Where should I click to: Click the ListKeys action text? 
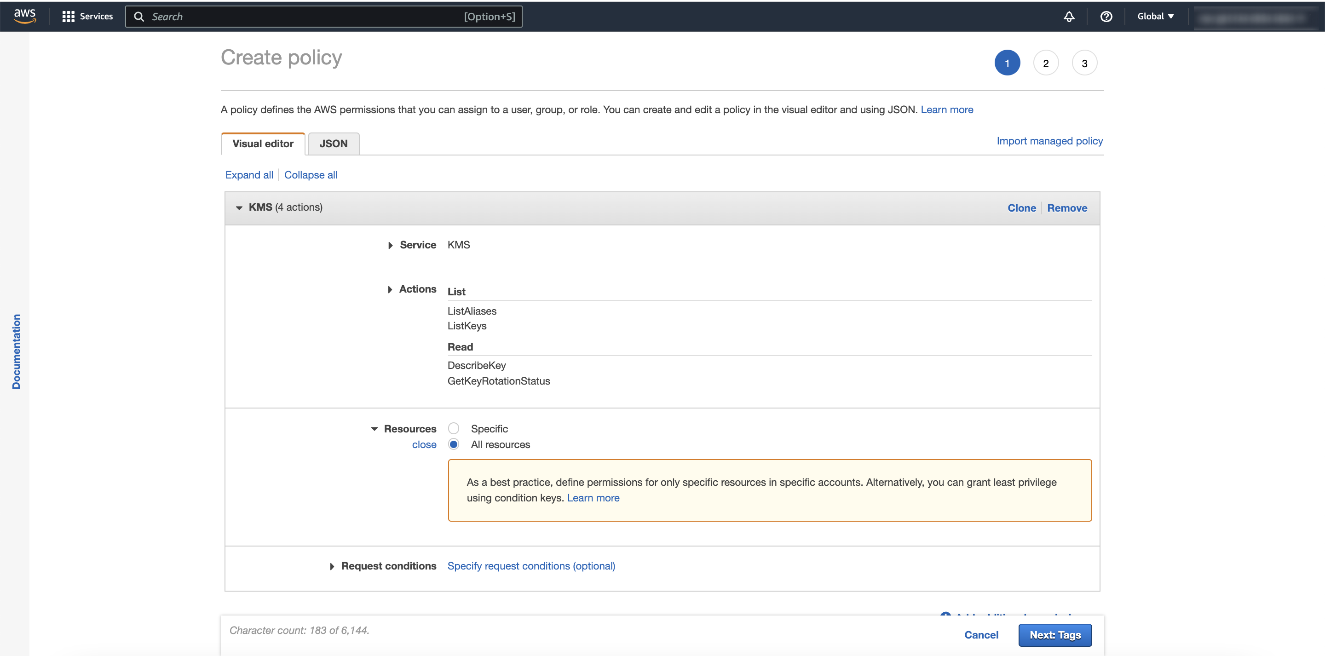[x=467, y=326]
